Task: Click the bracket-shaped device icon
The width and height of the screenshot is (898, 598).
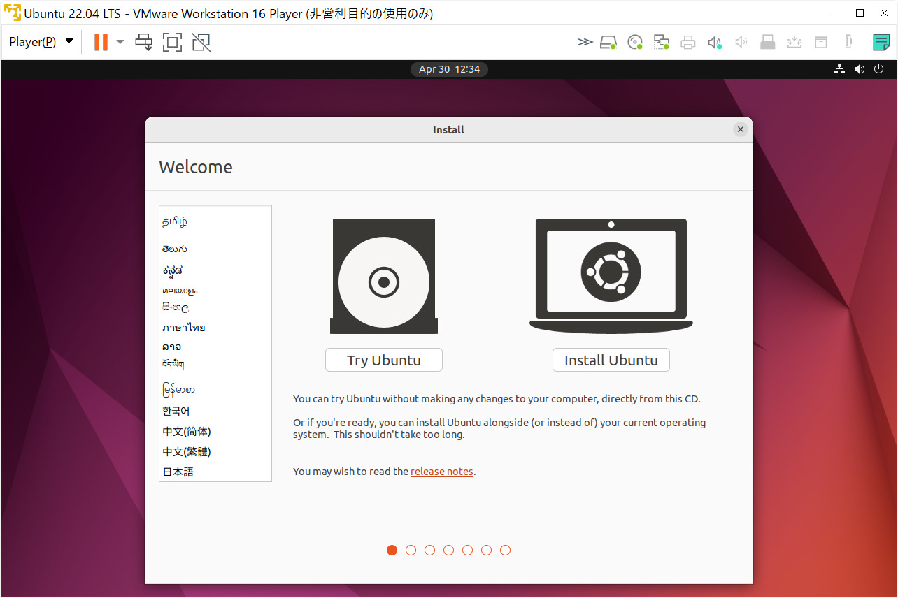Action: (x=848, y=42)
